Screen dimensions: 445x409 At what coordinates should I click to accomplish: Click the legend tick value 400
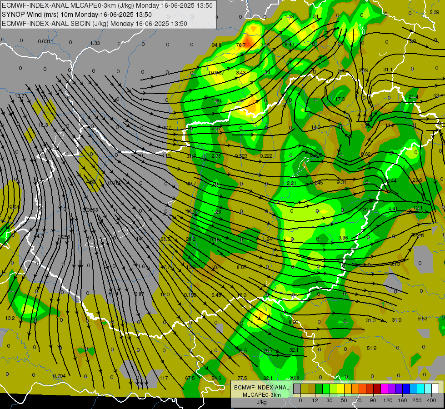(x=431, y=400)
